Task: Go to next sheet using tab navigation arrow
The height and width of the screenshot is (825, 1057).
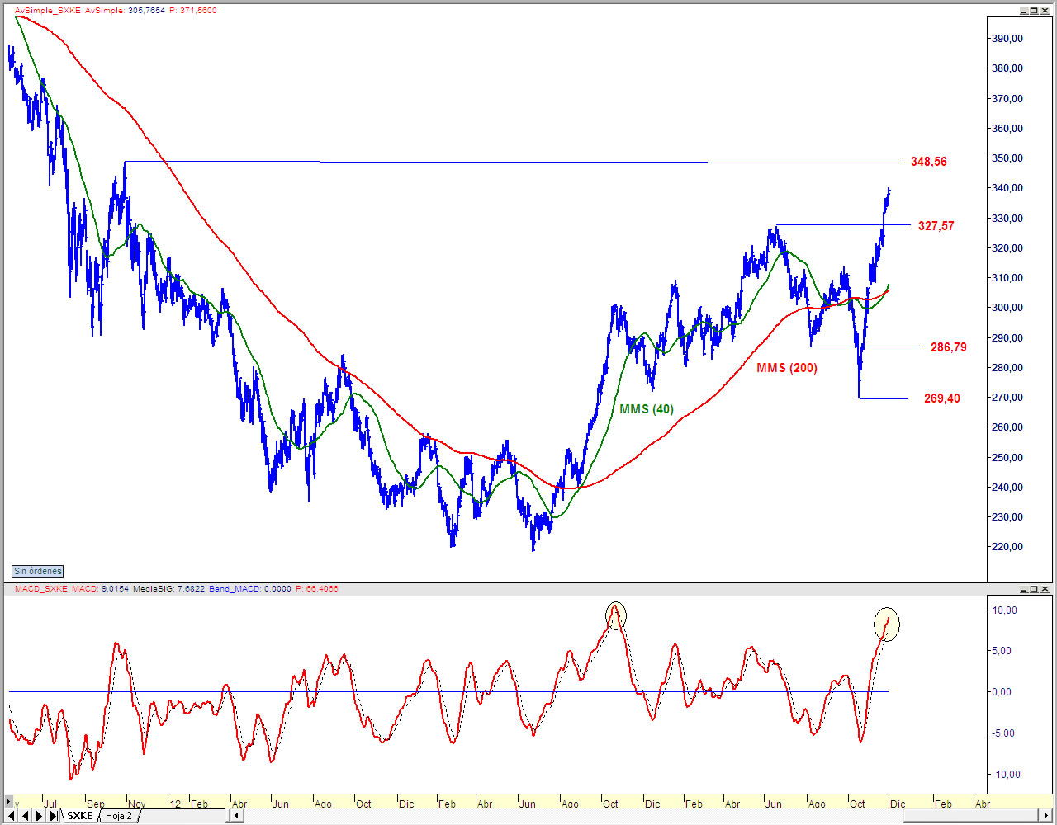Action: coord(39,816)
